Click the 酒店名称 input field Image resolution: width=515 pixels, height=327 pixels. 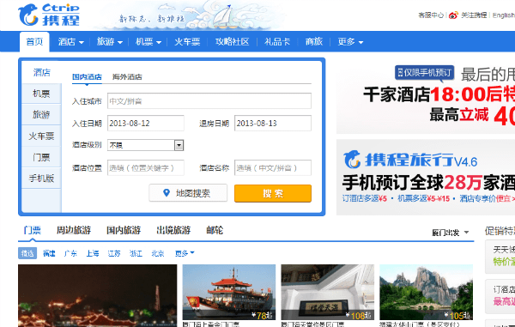point(273,167)
